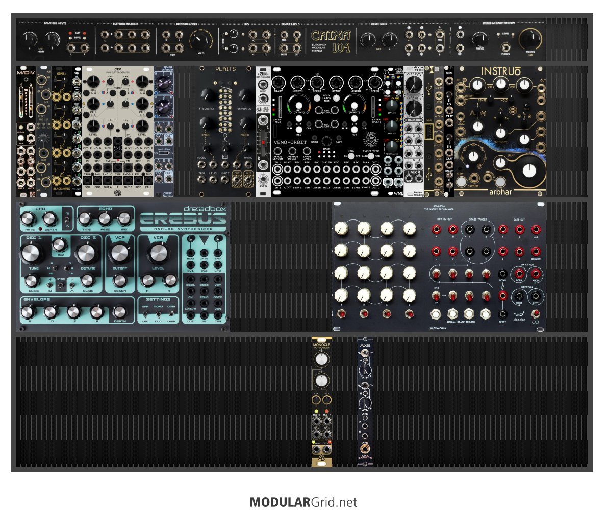Adjust the Erebus ECHO TIME knob

click(85, 219)
